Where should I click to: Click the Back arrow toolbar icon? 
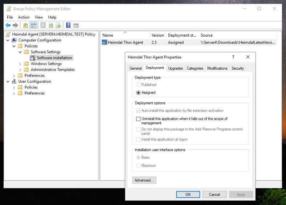(8, 25)
